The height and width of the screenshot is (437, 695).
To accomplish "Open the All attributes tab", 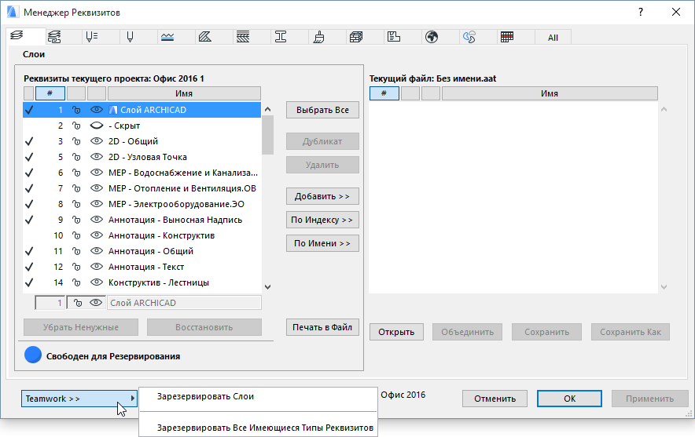I will click(x=553, y=38).
